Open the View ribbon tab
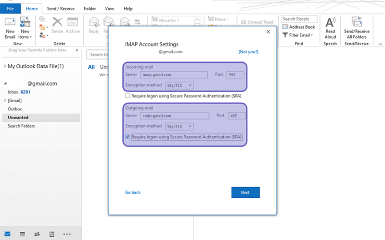The width and height of the screenshot is (385, 240). (110, 9)
